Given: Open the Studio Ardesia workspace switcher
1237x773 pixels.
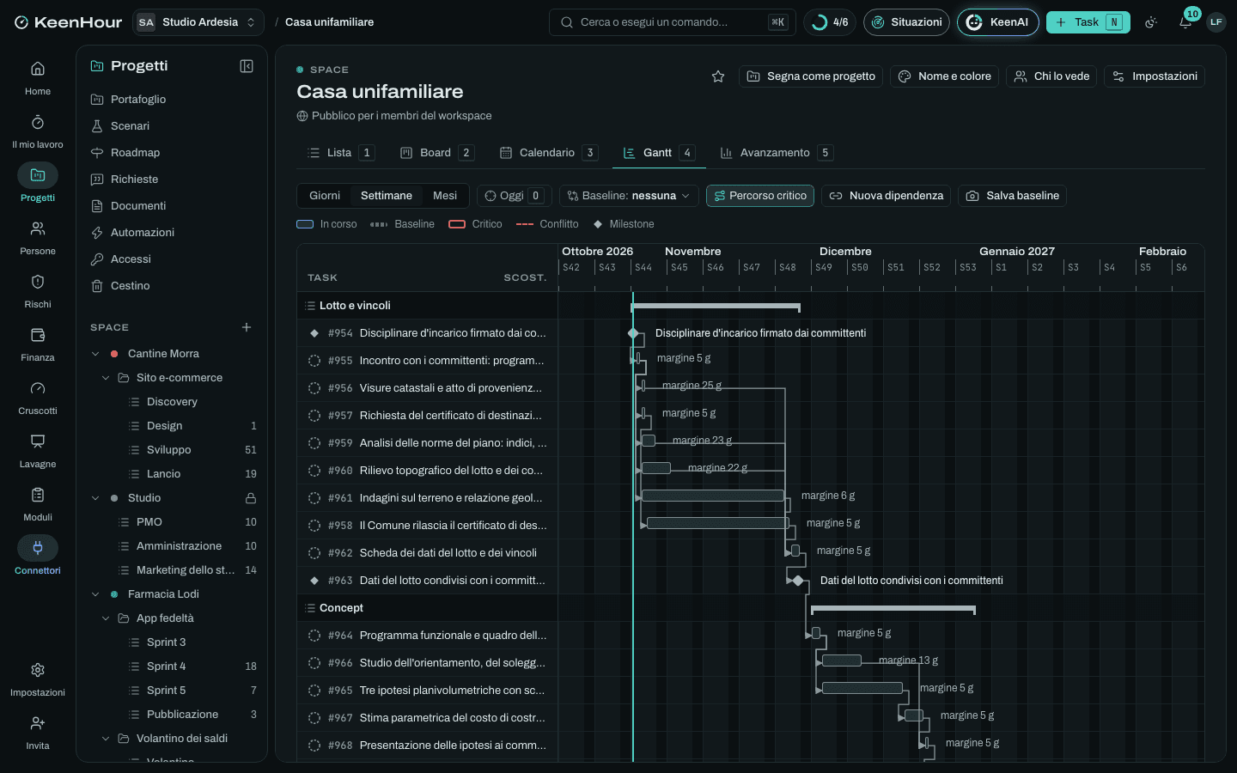Looking at the screenshot, I should 198,22.
